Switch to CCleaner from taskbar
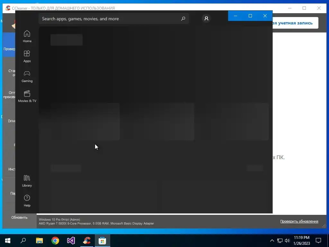This screenshot has width=329, height=247. 87,241
